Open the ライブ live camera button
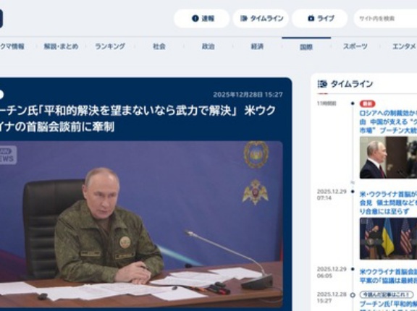Screen dimensions: 417x311 (320, 19)
